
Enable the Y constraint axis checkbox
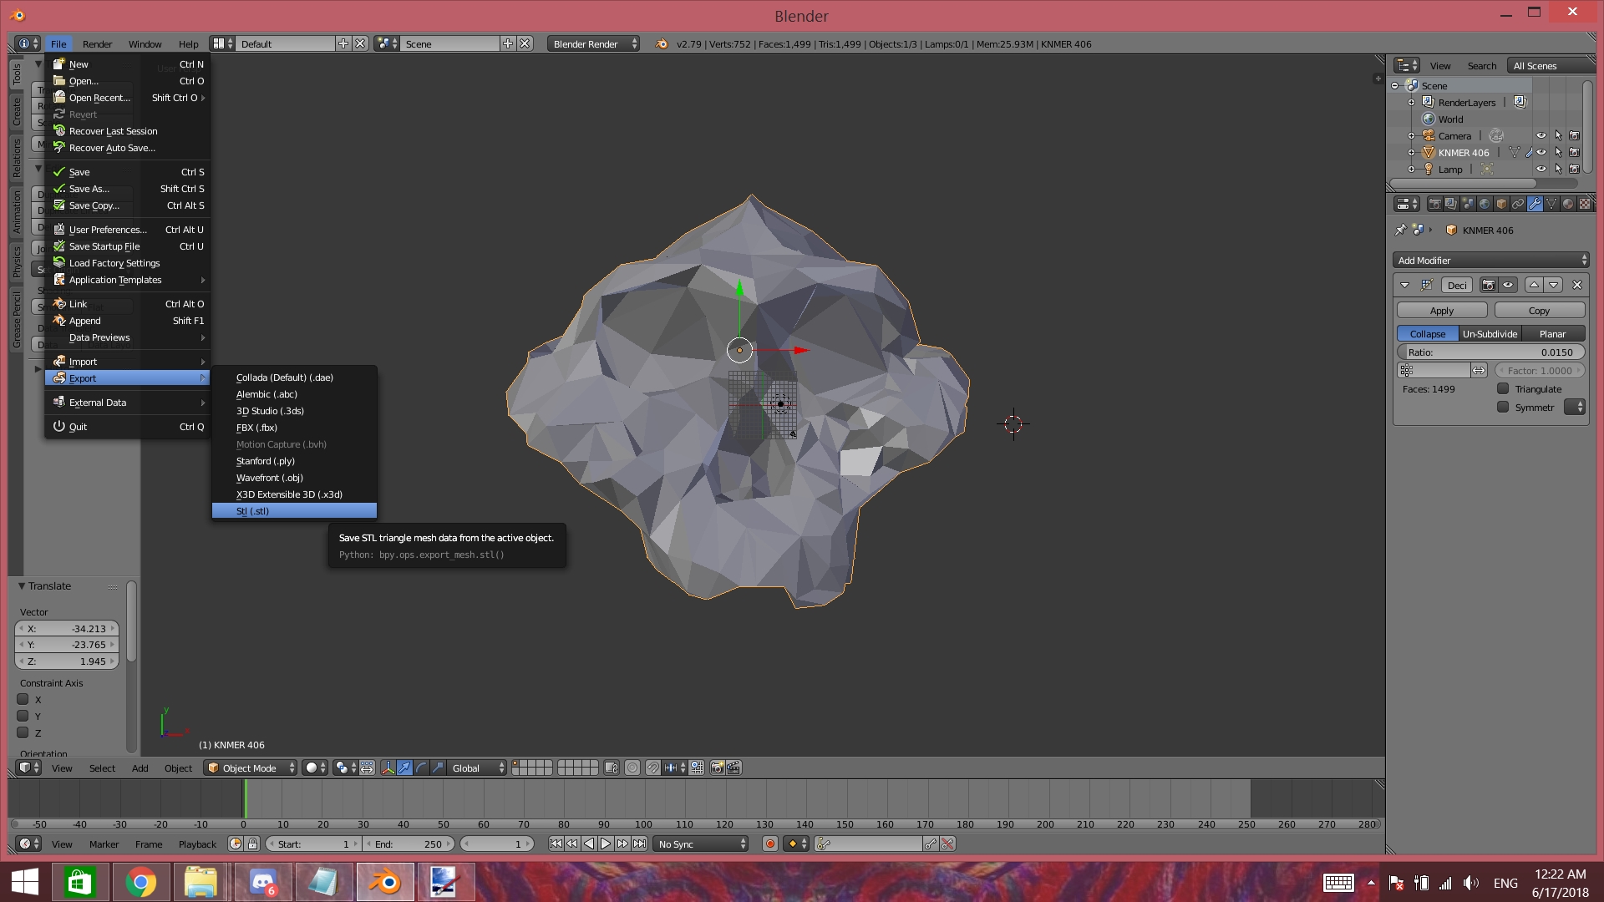coord(23,717)
